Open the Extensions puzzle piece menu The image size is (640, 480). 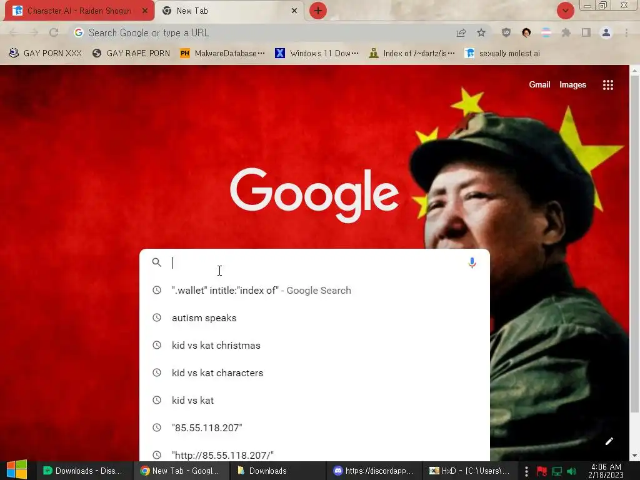pyautogui.click(x=566, y=32)
